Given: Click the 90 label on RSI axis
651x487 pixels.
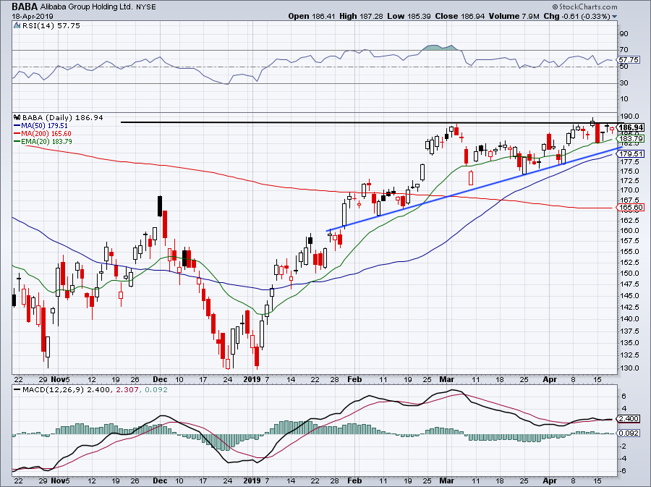Looking at the screenshot, I should [x=624, y=33].
